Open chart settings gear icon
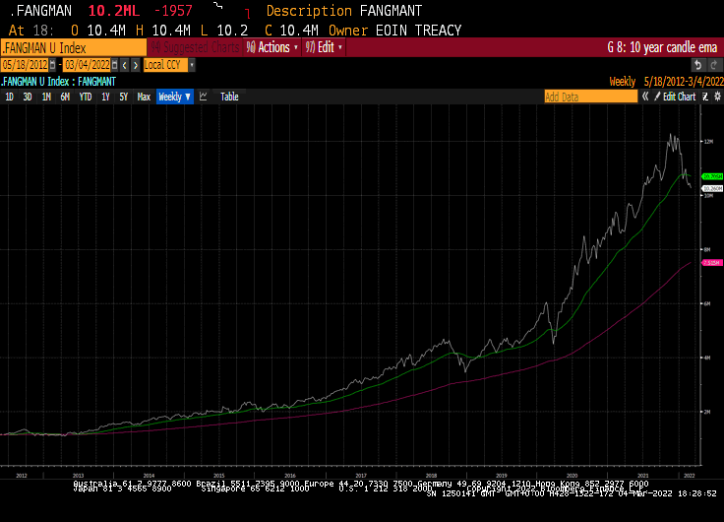This screenshot has width=724, height=522. (x=717, y=97)
